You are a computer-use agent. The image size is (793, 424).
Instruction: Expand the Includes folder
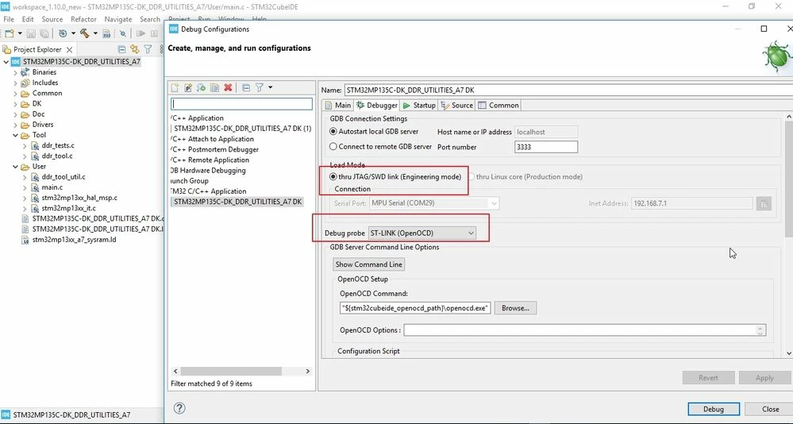coord(15,83)
